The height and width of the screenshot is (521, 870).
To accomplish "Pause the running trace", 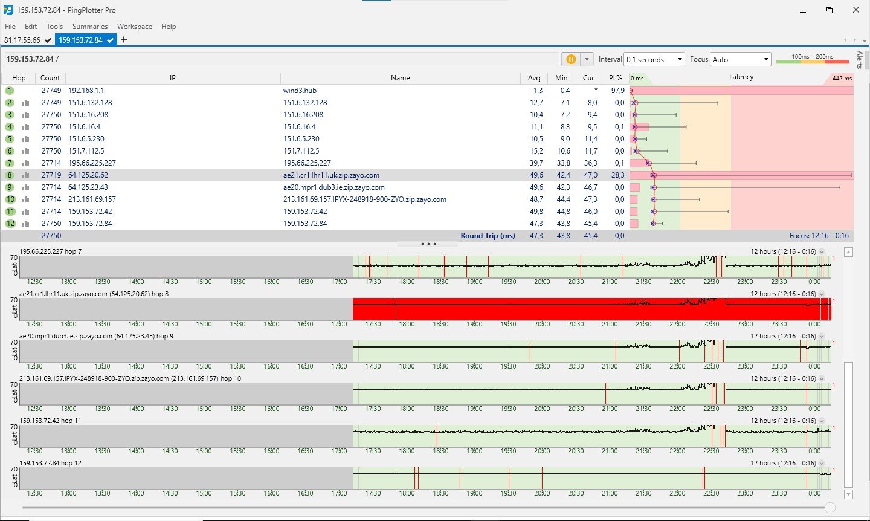I will pos(570,59).
